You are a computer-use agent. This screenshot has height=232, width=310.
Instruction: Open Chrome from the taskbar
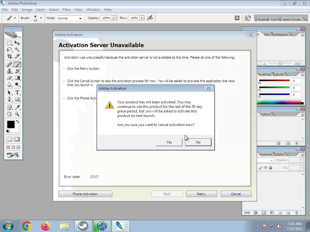click(27, 226)
